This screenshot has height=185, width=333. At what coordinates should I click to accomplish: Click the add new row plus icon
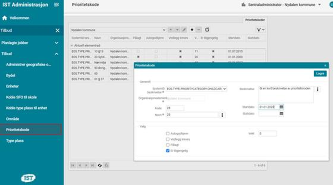coord(192,30)
